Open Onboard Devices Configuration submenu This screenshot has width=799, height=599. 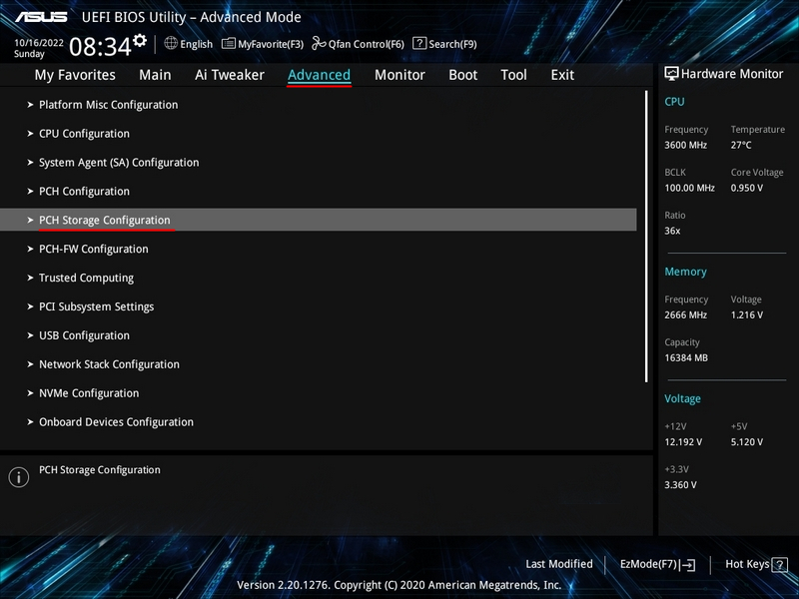pyautogui.click(x=116, y=422)
